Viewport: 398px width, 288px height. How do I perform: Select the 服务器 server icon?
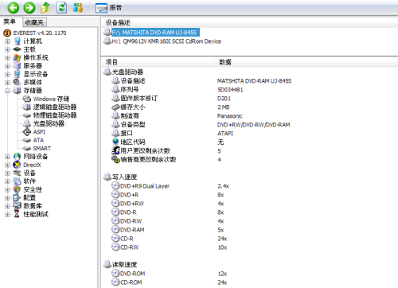(x=17, y=66)
